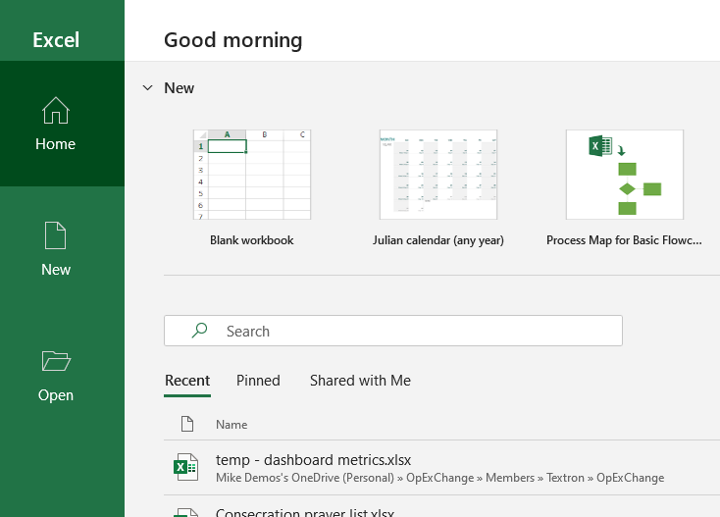Select the New label in sidebar
This screenshot has height=517, width=720.
[56, 270]
